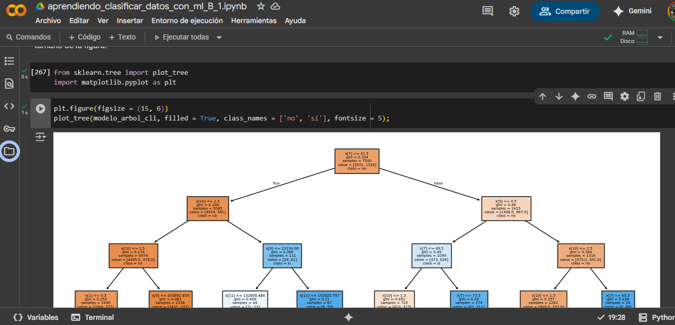Open the Colab logo home link

(16, 10)
